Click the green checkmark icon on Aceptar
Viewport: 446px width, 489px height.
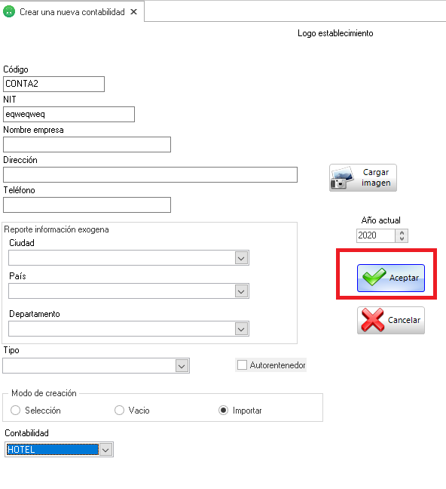pyautogui.click(x=374, y=277)
